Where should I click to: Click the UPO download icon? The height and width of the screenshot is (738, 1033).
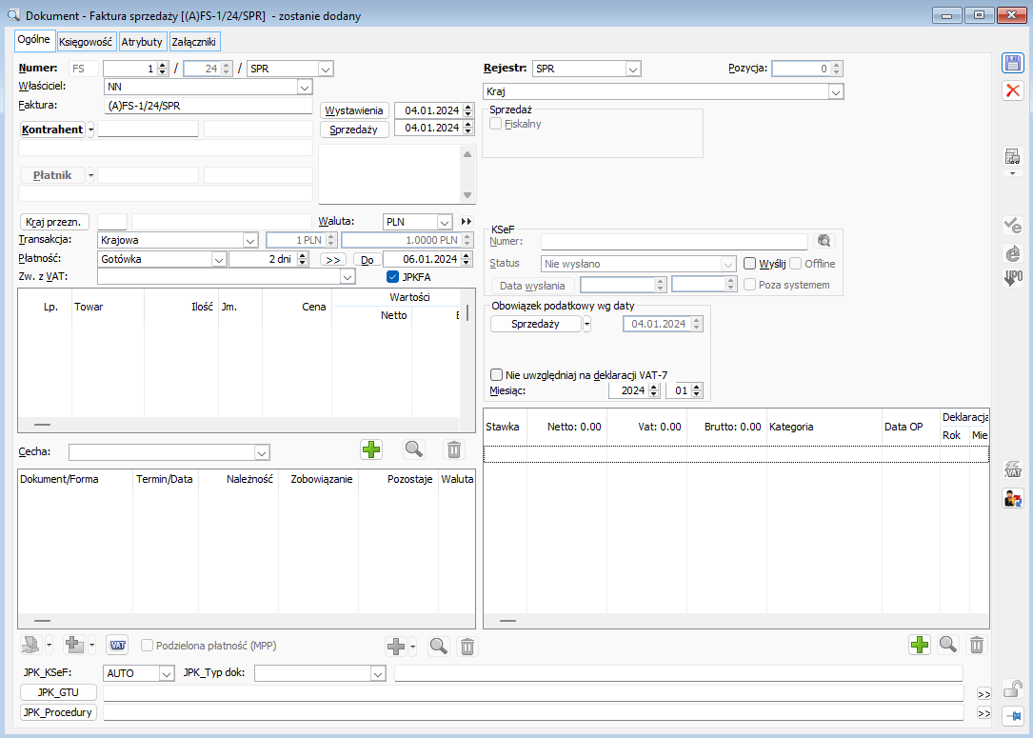(x=1013, y=277)
